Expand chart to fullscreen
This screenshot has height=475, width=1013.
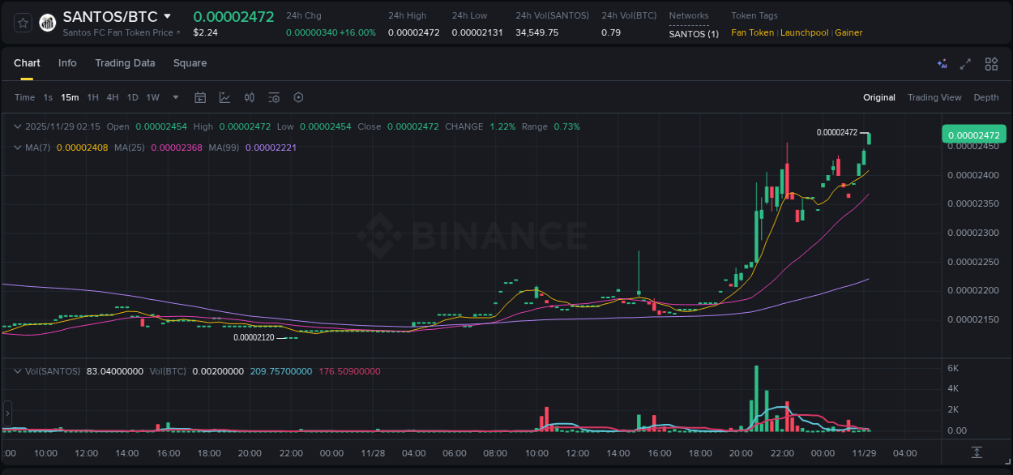coord(965,64)
